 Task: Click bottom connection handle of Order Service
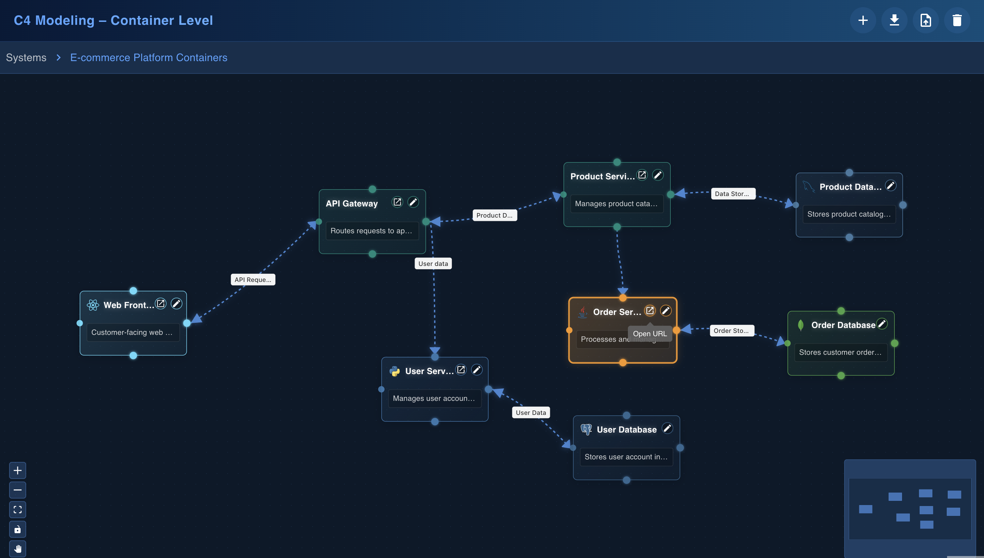click(x=623, y=363)
